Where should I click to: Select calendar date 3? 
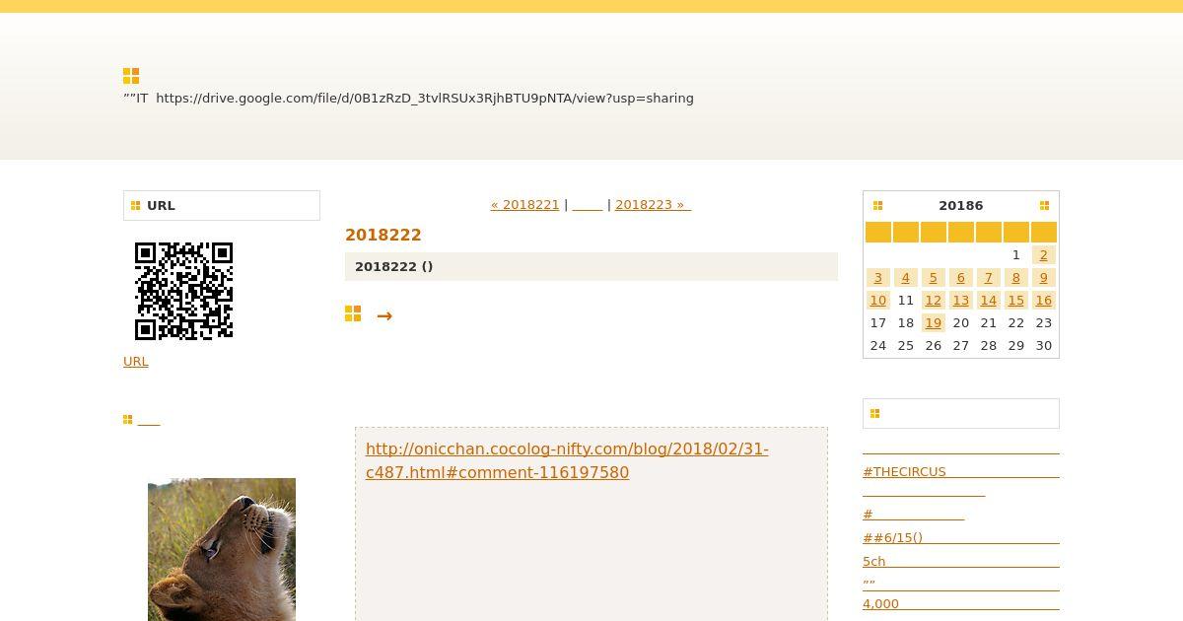[878, 278]
